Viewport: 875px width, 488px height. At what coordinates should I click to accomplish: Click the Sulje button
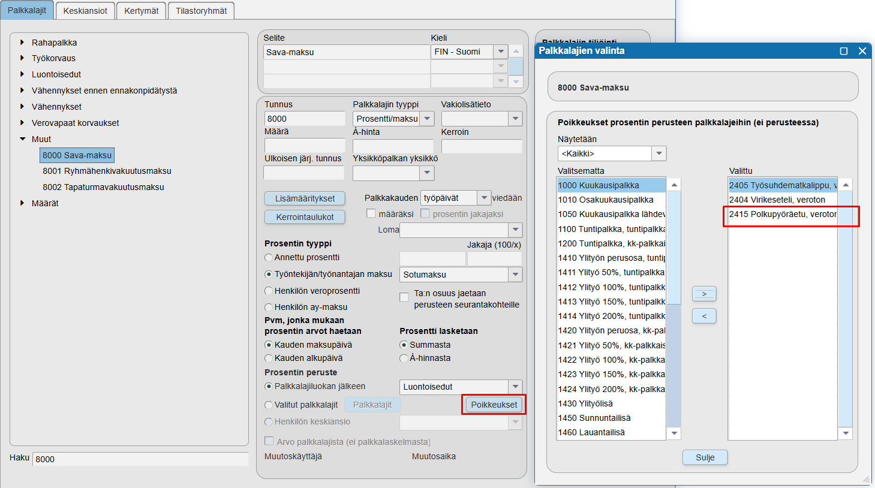point(705,457)
